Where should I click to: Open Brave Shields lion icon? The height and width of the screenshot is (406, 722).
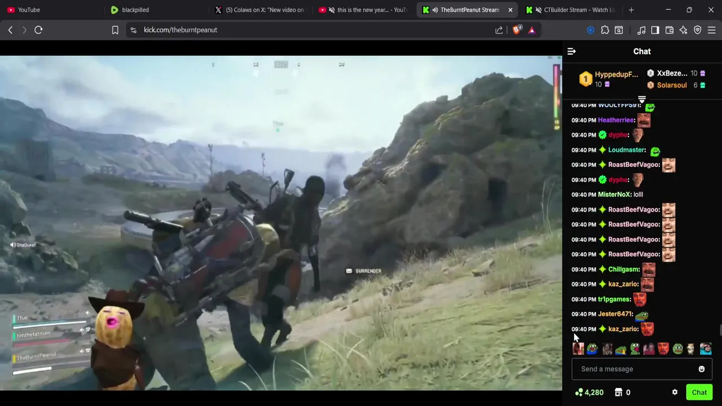click(x=517, y=30)
